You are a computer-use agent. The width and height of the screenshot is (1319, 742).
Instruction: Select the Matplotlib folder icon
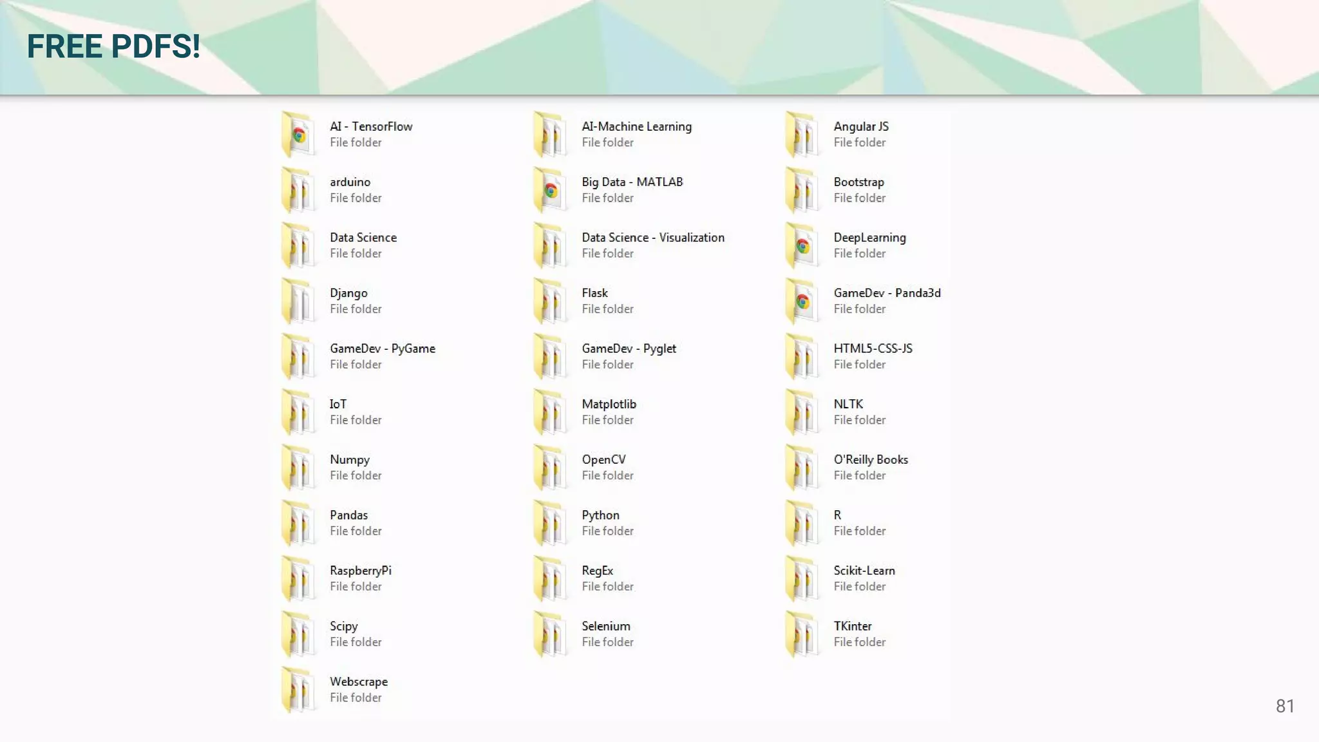pyautogui.click(x=551, y=412)
